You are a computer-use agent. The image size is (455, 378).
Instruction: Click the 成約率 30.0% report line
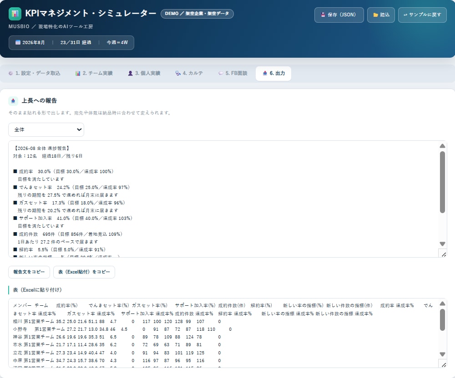click(64, 171)
